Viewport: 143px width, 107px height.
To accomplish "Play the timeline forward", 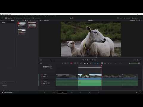I will 90,60.
